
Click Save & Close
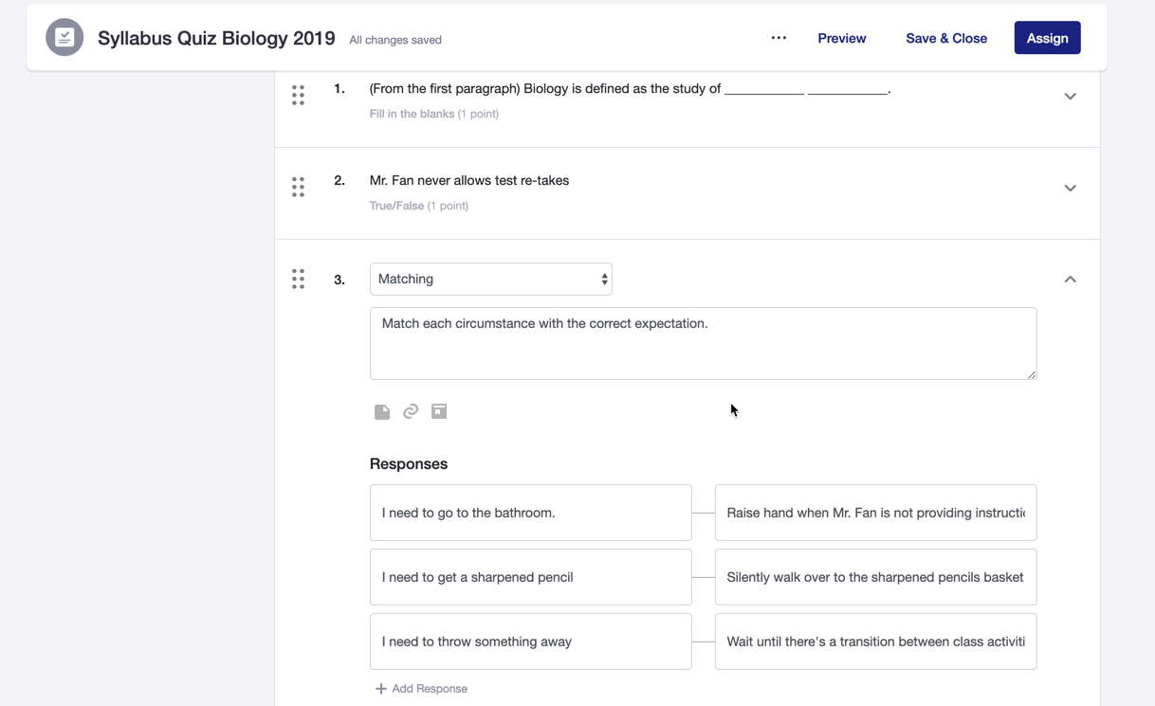tap(945, 38)
